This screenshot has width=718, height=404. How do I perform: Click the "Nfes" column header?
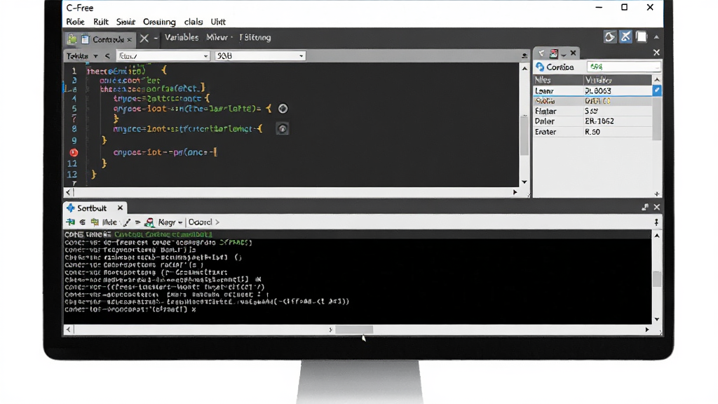click(558, 80)
